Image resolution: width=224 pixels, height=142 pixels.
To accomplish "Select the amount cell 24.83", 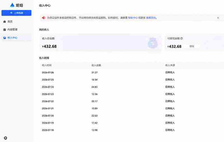I will pos(94,87).
